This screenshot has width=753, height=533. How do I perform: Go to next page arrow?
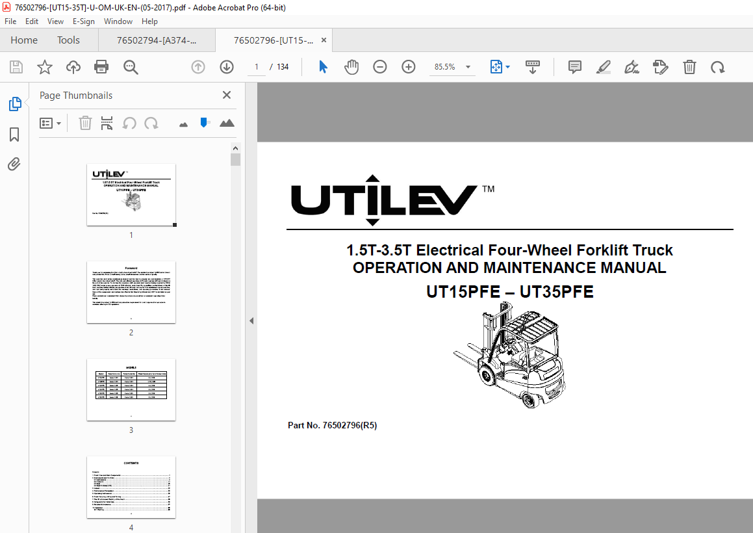tap(227, 67)
